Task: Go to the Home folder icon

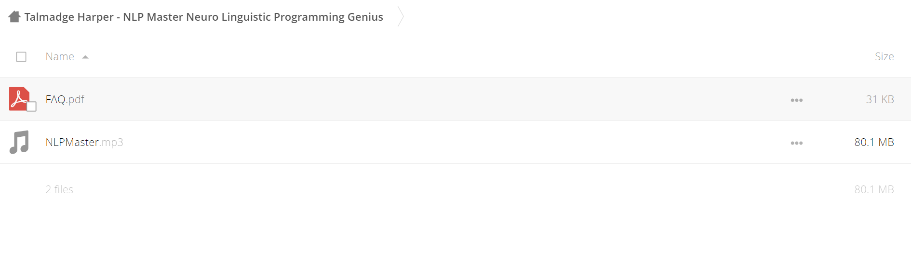Action: click(14, 17)
